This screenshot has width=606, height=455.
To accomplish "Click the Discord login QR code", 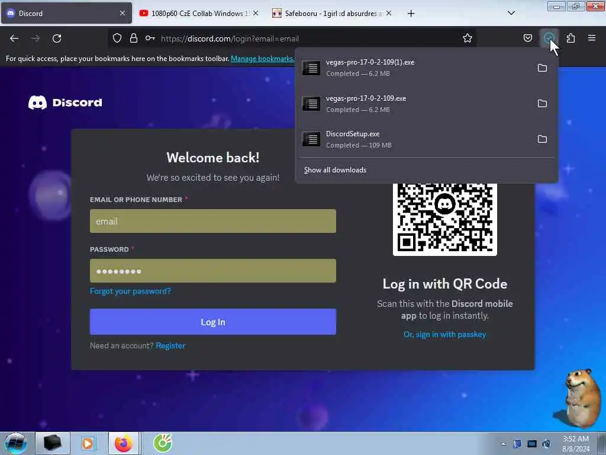I will (445, 219).
